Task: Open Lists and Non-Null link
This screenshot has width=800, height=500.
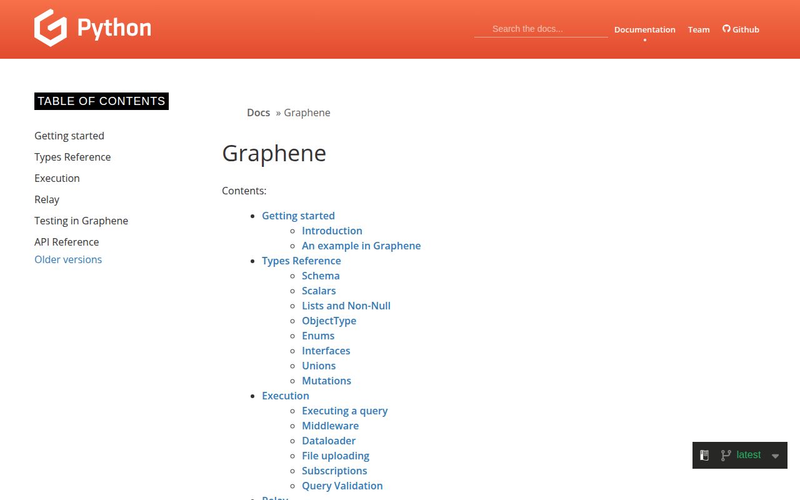Action: pos(346,306)
